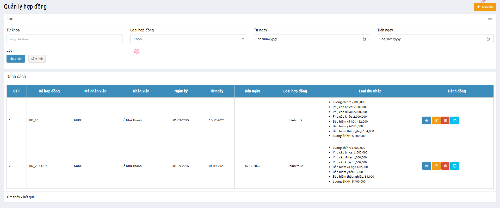Viewport: 500px width, 208px height.
Task: Duplicate contract HD_20-COPY with copy icon
Action: pos(455,166)
